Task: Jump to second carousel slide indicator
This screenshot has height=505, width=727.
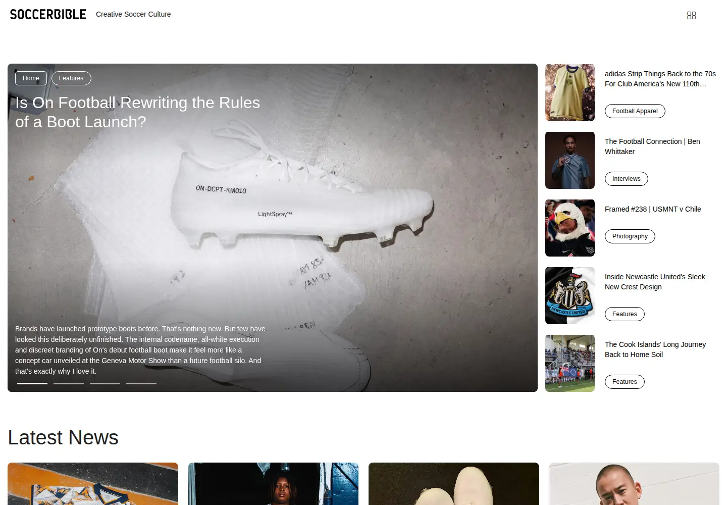Action: click(69, 383)
